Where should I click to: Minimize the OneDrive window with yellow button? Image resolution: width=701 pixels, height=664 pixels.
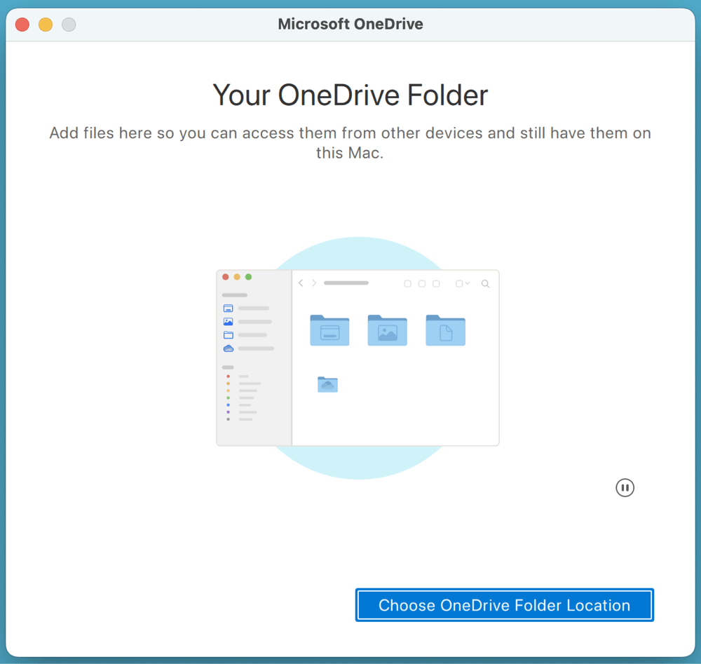46,25
